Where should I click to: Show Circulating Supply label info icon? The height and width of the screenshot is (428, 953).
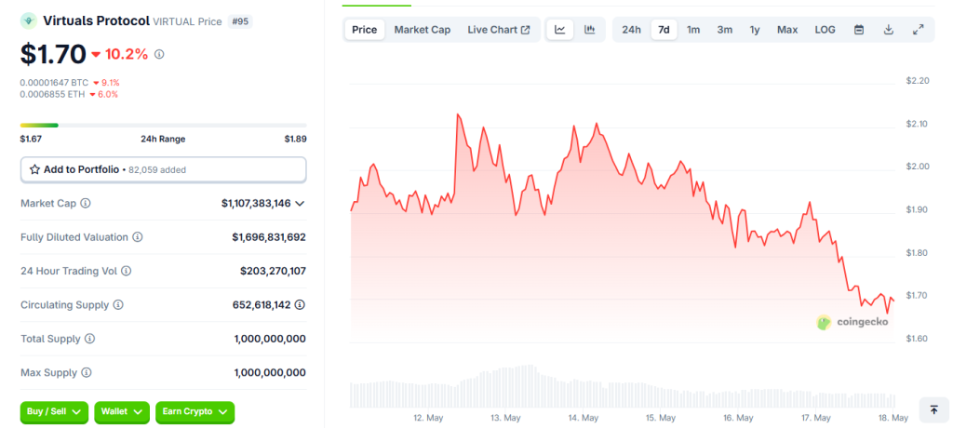[x=118, y=304]
